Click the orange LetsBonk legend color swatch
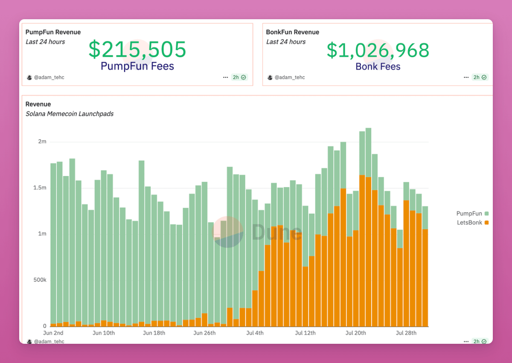The height and width of the screenshot is (363, 512). click(x=486, y=222)
